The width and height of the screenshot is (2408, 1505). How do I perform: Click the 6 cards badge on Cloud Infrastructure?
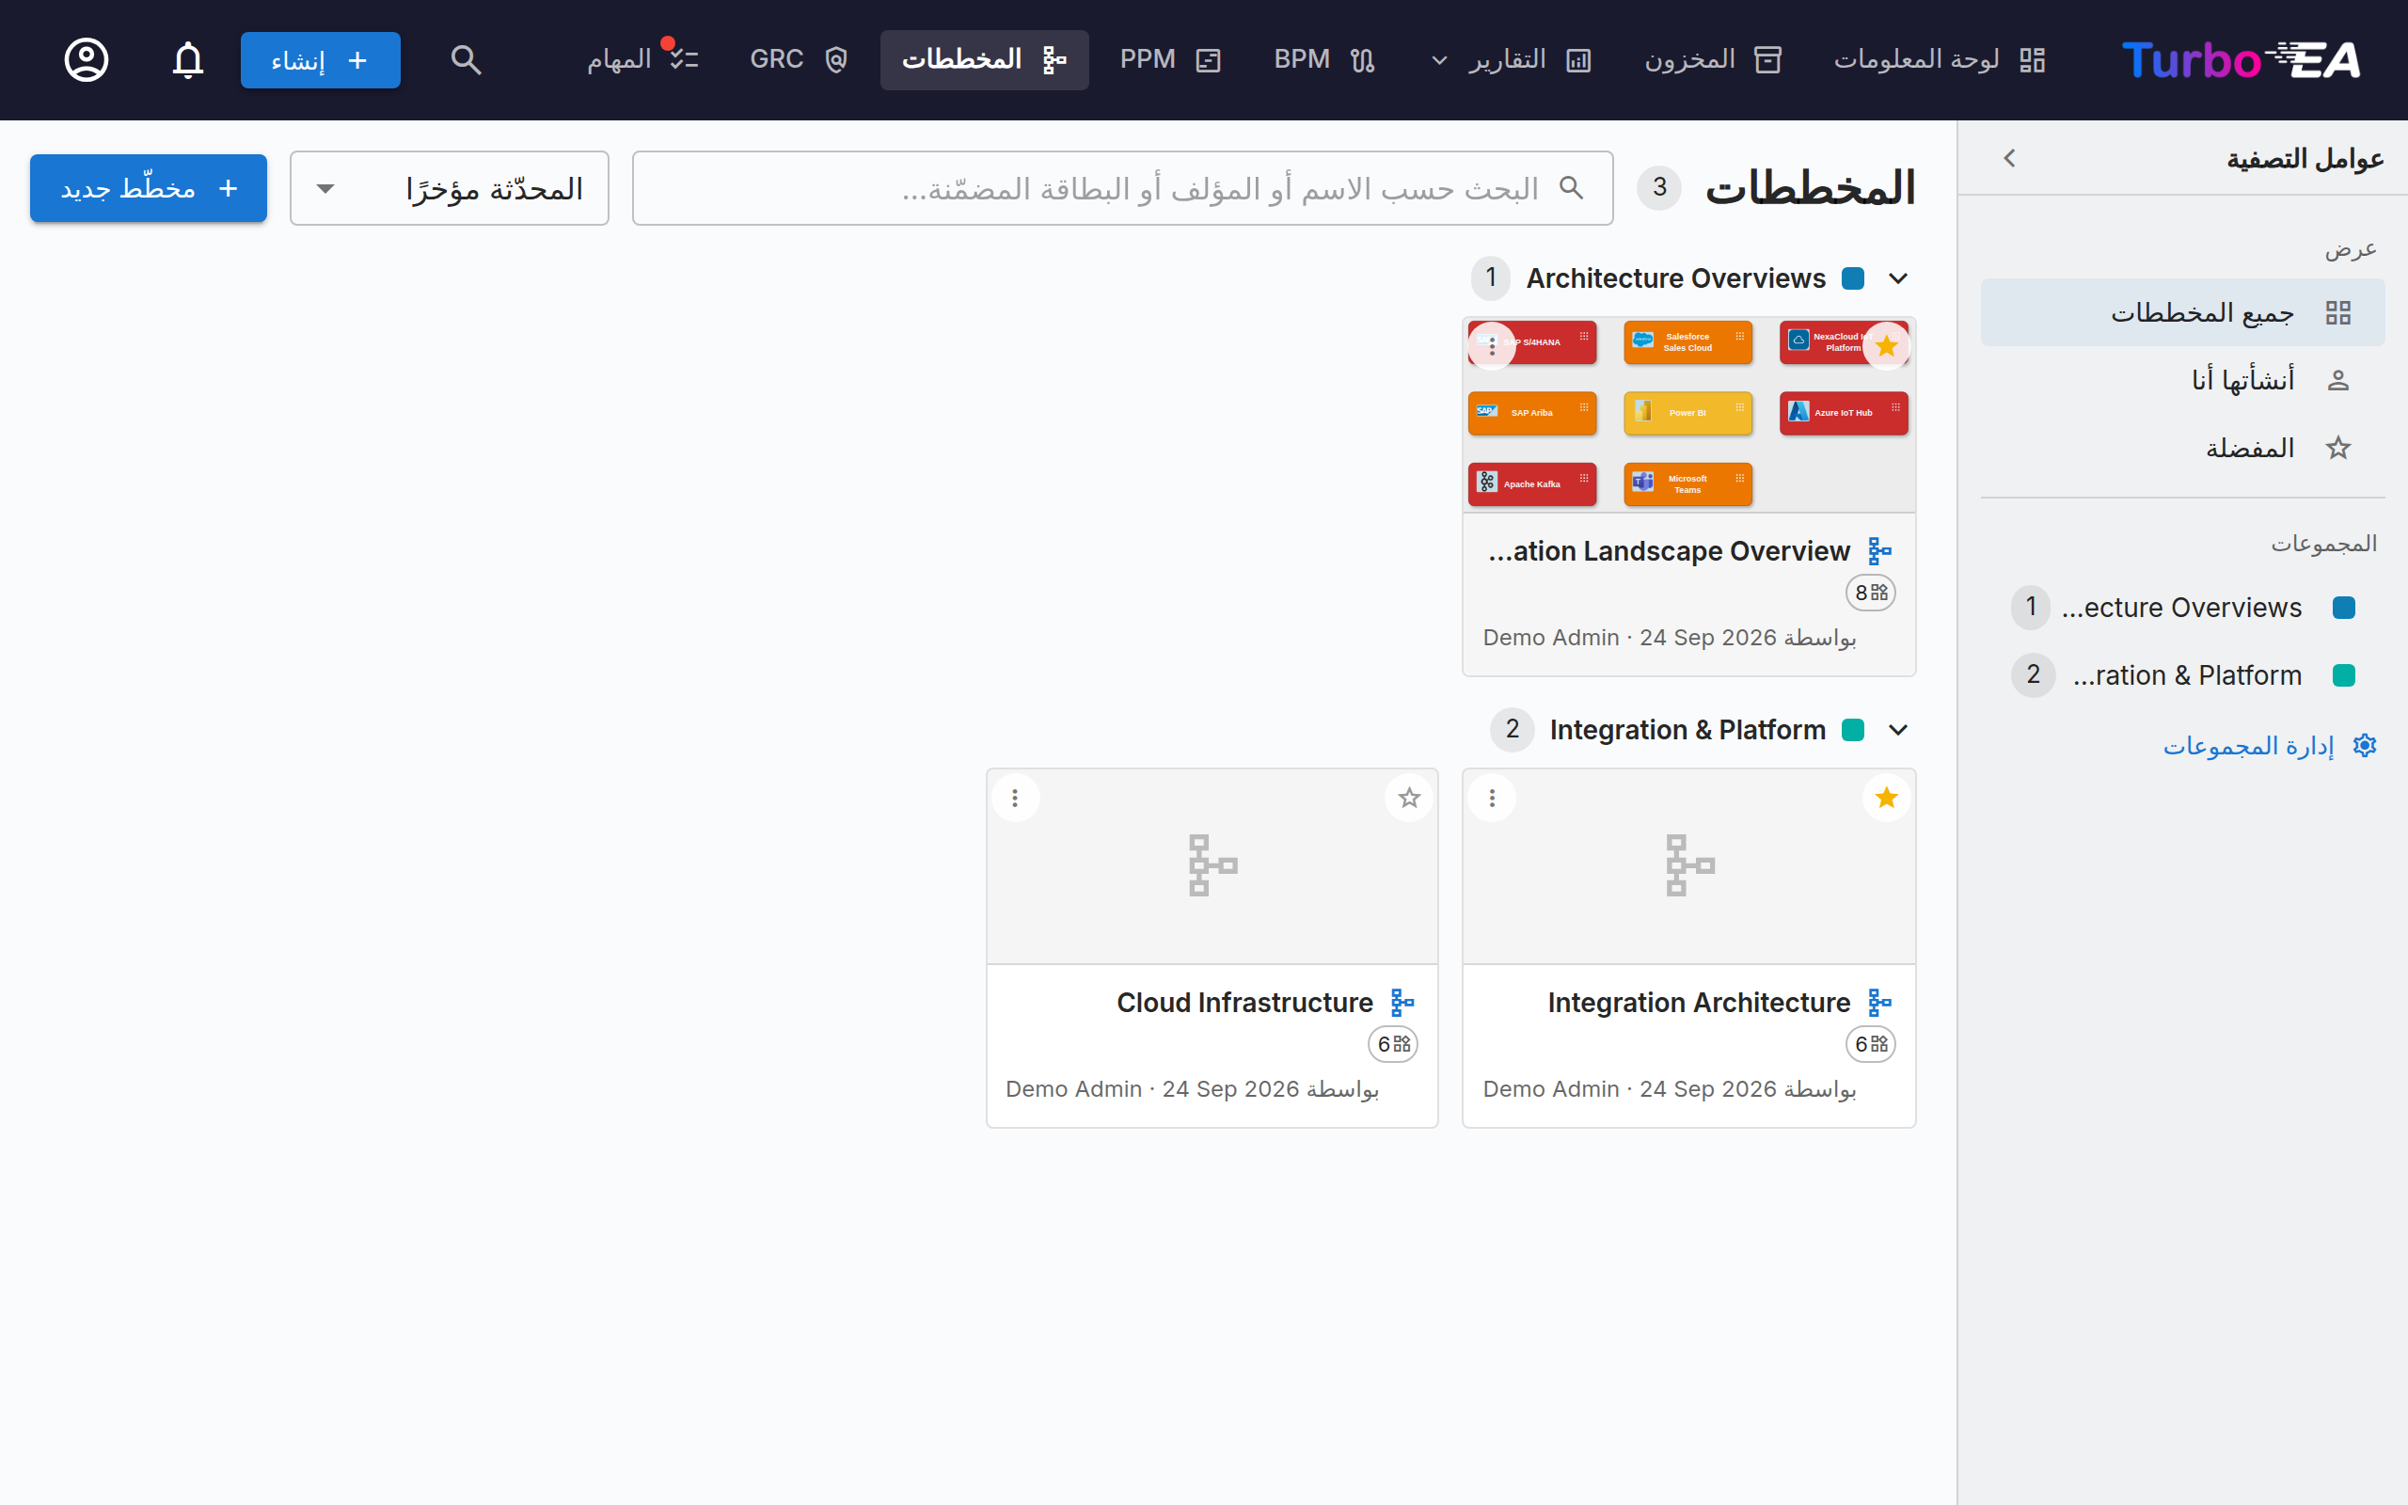[1393, 1044]
